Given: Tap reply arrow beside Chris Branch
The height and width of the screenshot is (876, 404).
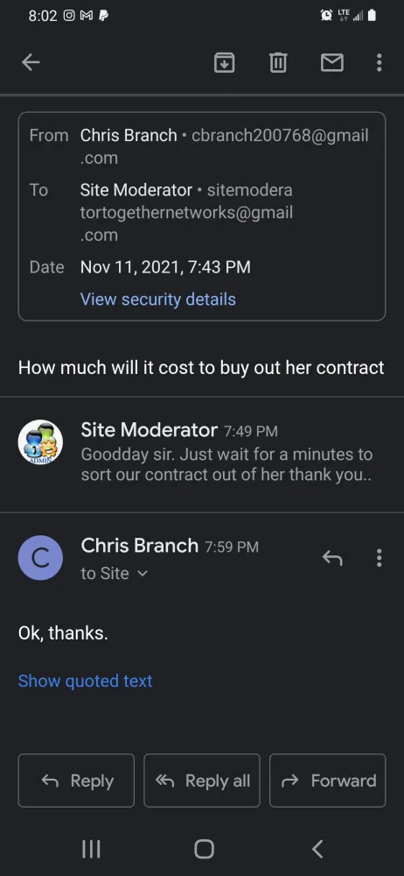Looking at the screenshot, I should point(332,557).
